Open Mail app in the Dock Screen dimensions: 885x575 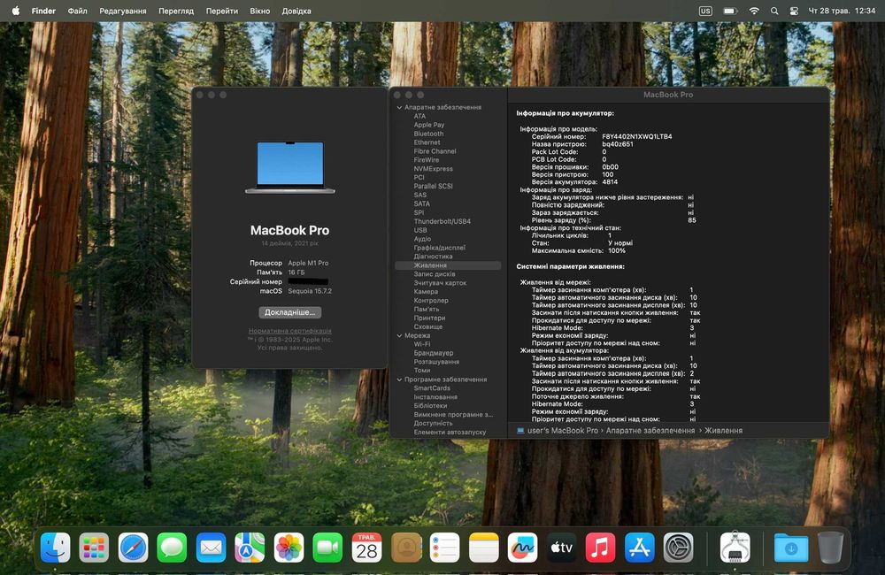212,548
